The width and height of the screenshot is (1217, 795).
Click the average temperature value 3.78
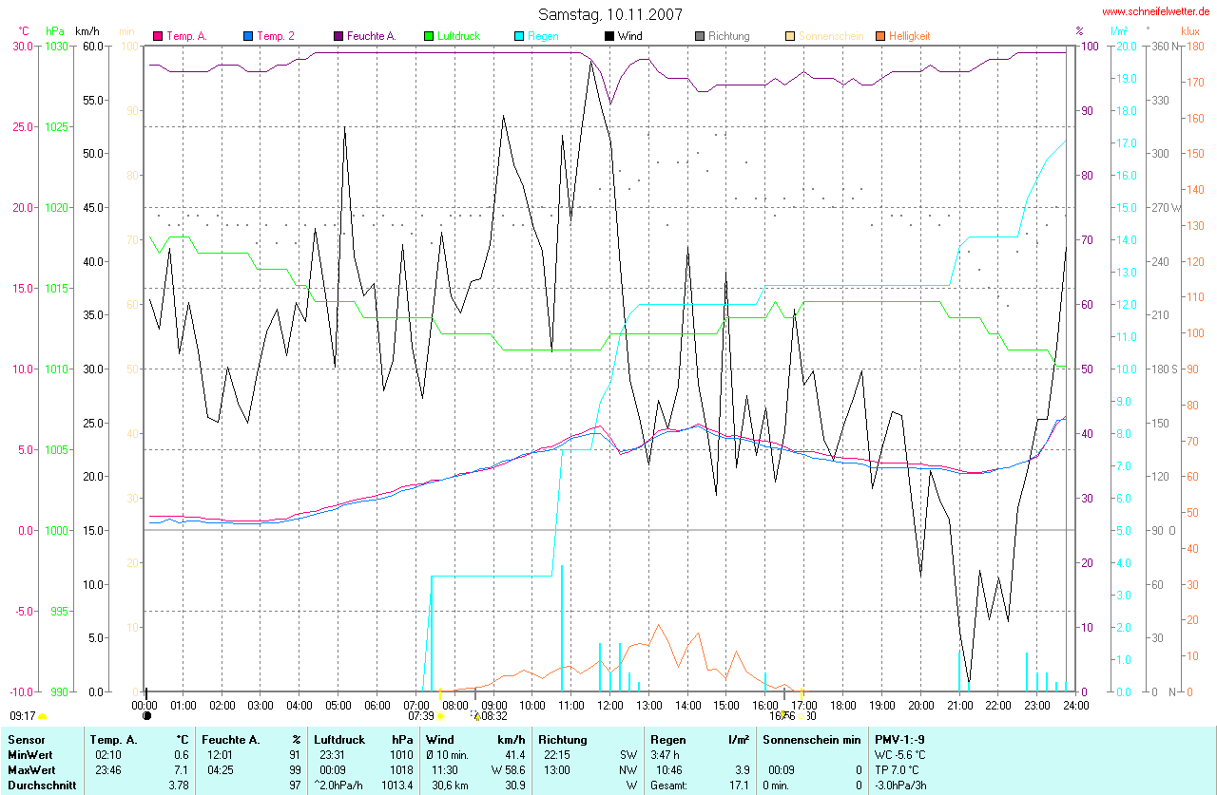(178, 786)
